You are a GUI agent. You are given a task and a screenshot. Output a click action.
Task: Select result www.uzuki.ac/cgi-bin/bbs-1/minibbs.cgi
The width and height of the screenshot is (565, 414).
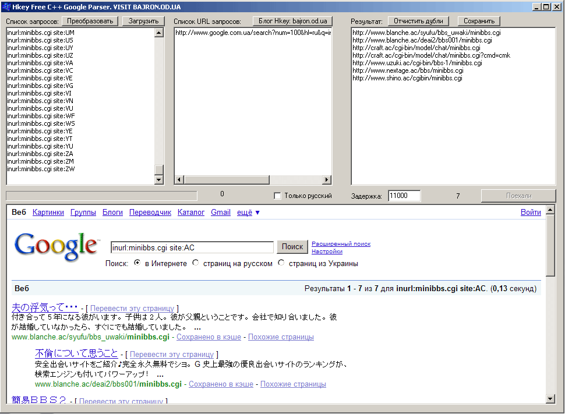point(417,63)
